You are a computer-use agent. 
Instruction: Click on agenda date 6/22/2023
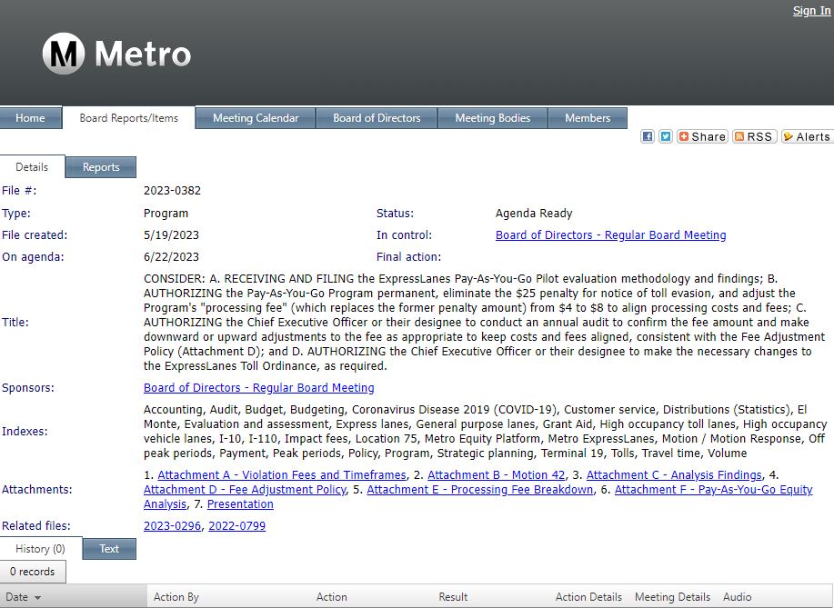pyautogui.click(x=171, y=256)
